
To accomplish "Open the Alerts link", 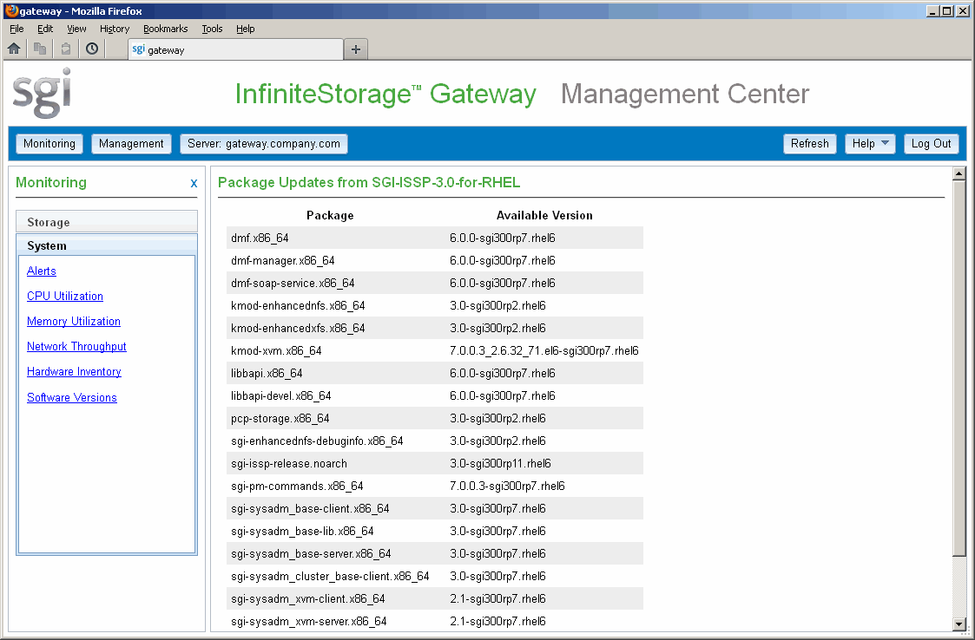I will click(x=42, y=271).
